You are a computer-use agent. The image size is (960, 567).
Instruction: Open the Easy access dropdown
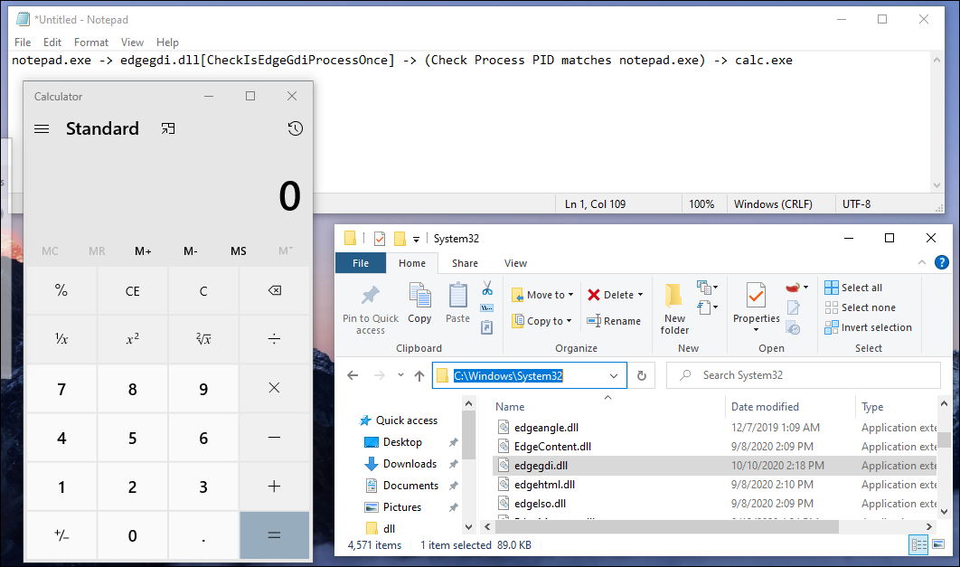(x=707, y=307)
